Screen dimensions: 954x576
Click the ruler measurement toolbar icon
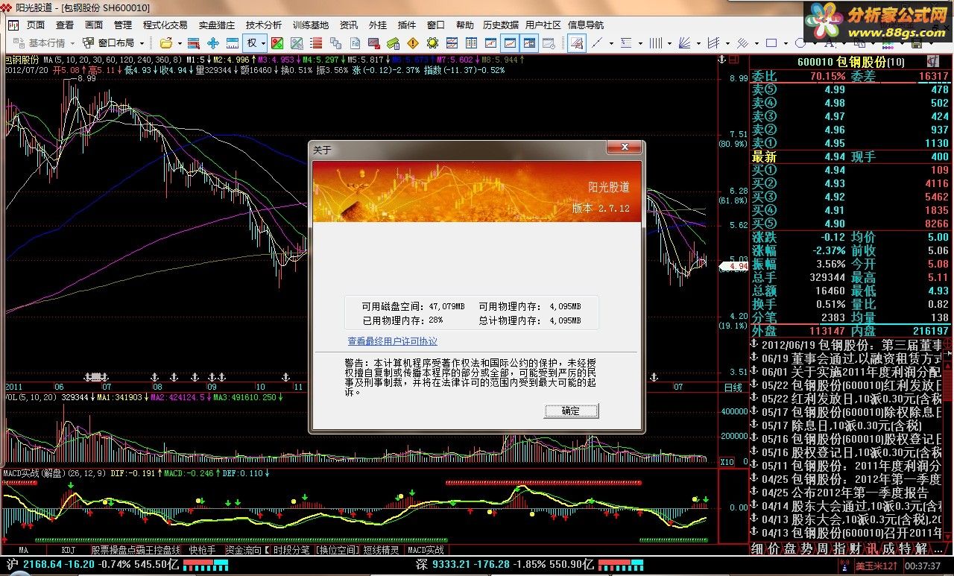(233, 43)
